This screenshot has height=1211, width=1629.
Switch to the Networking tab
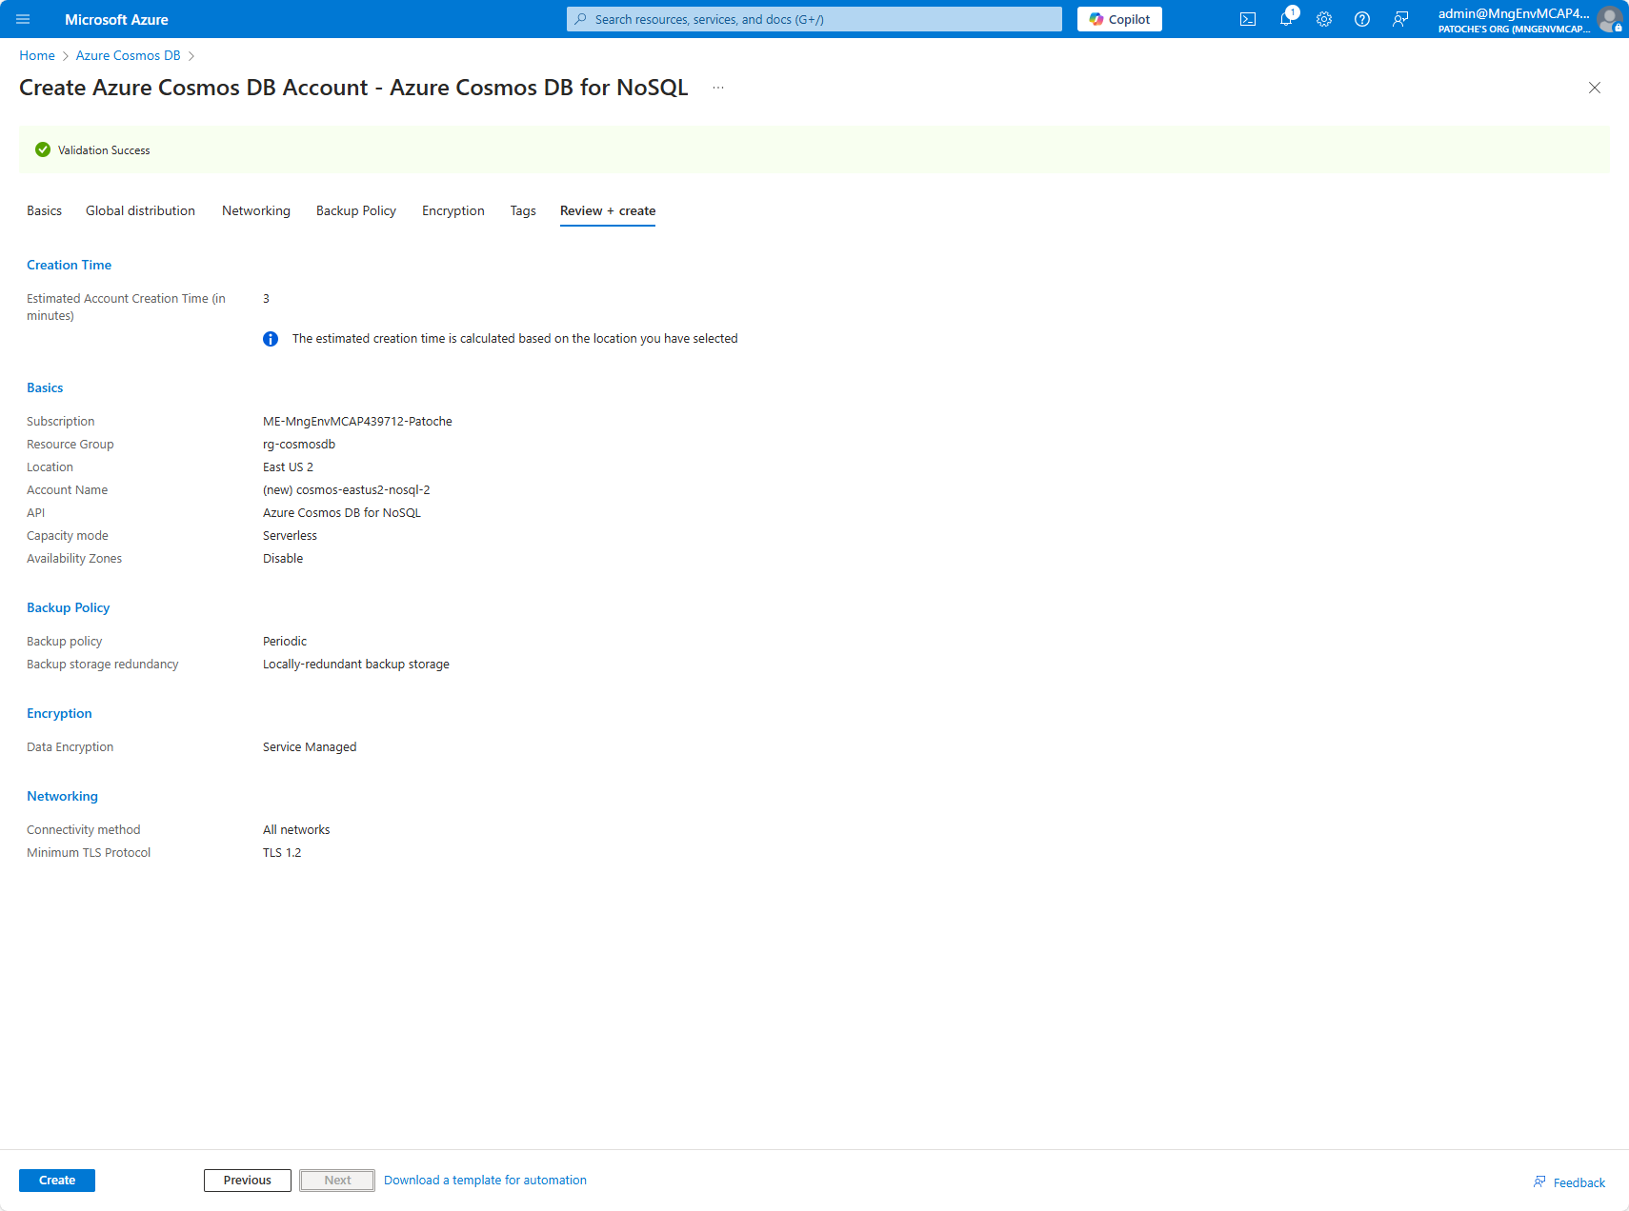tap(255, 210)
